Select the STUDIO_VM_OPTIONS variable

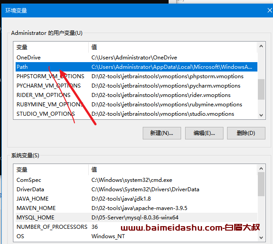[136, 114]
